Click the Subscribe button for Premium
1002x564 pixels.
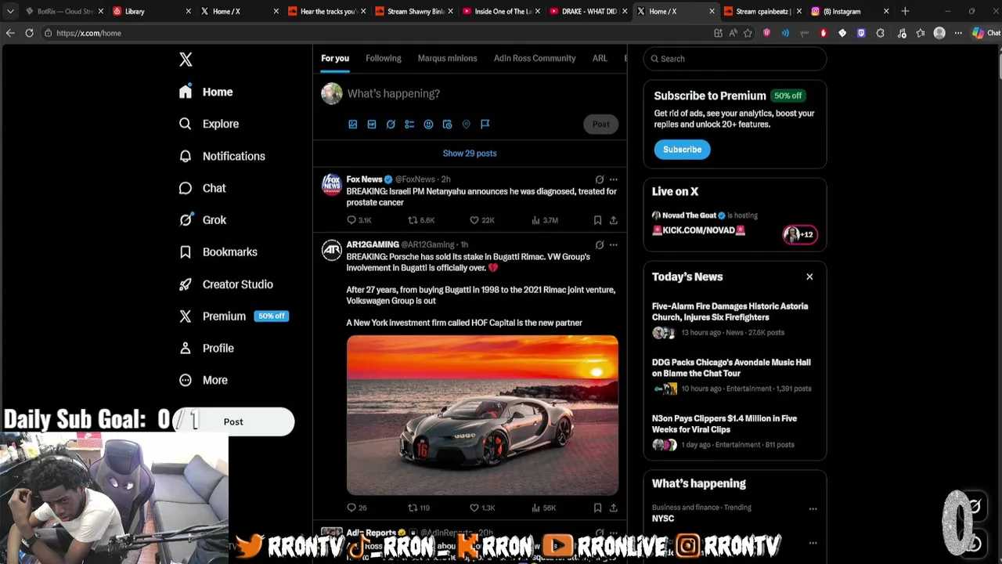pos(682,150)
